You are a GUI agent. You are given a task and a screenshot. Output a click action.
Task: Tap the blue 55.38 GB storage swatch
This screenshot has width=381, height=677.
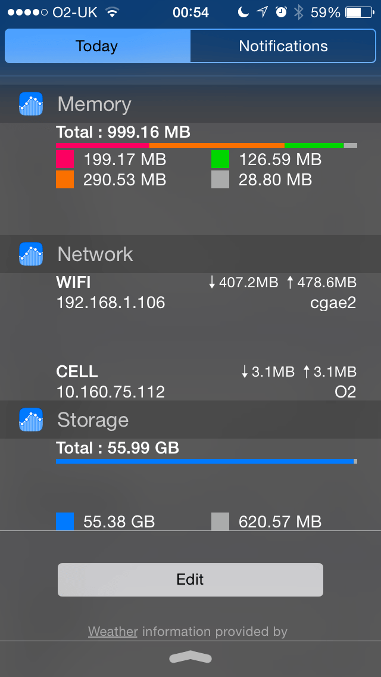(65, 521)
